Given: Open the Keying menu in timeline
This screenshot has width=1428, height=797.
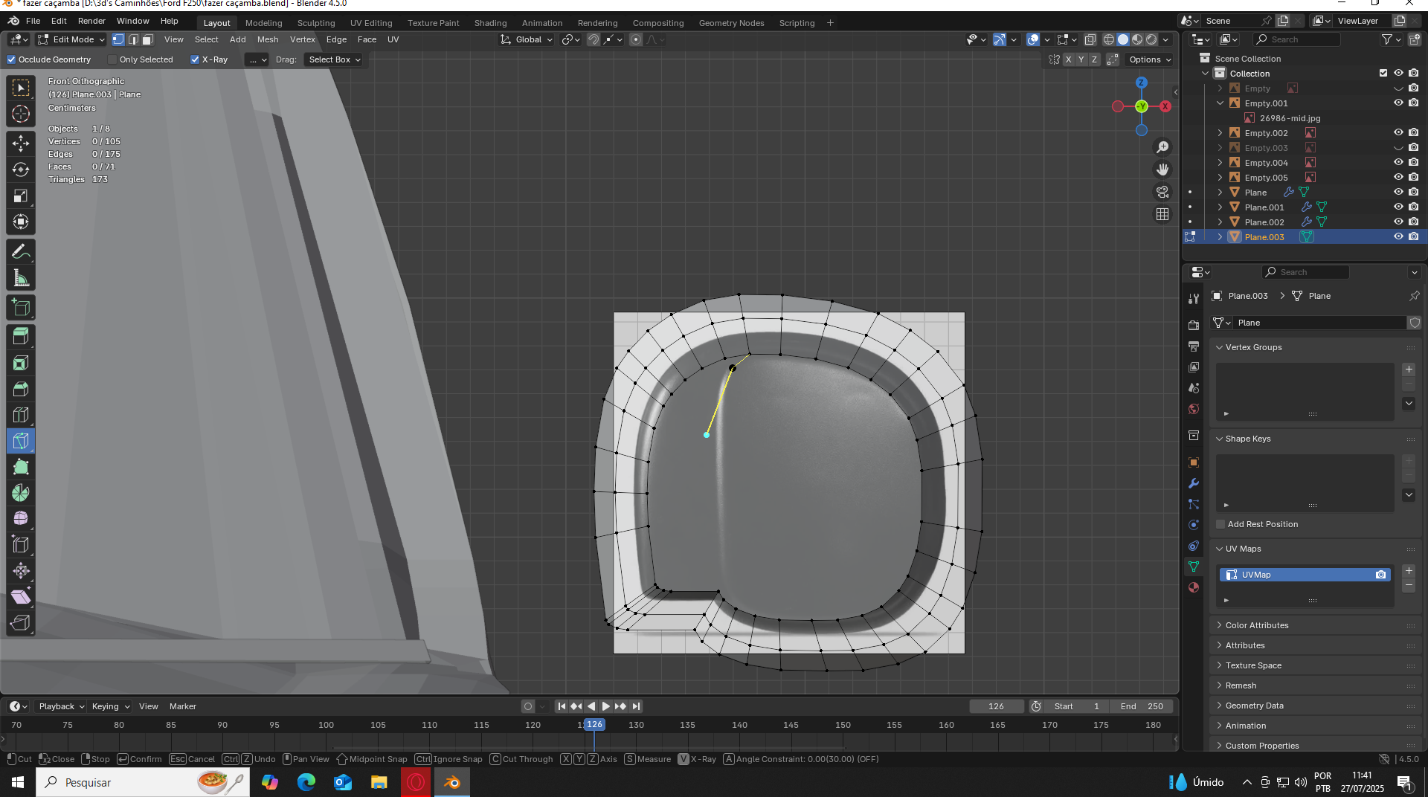Looking at the screenshot, I should tap(110, 706).
